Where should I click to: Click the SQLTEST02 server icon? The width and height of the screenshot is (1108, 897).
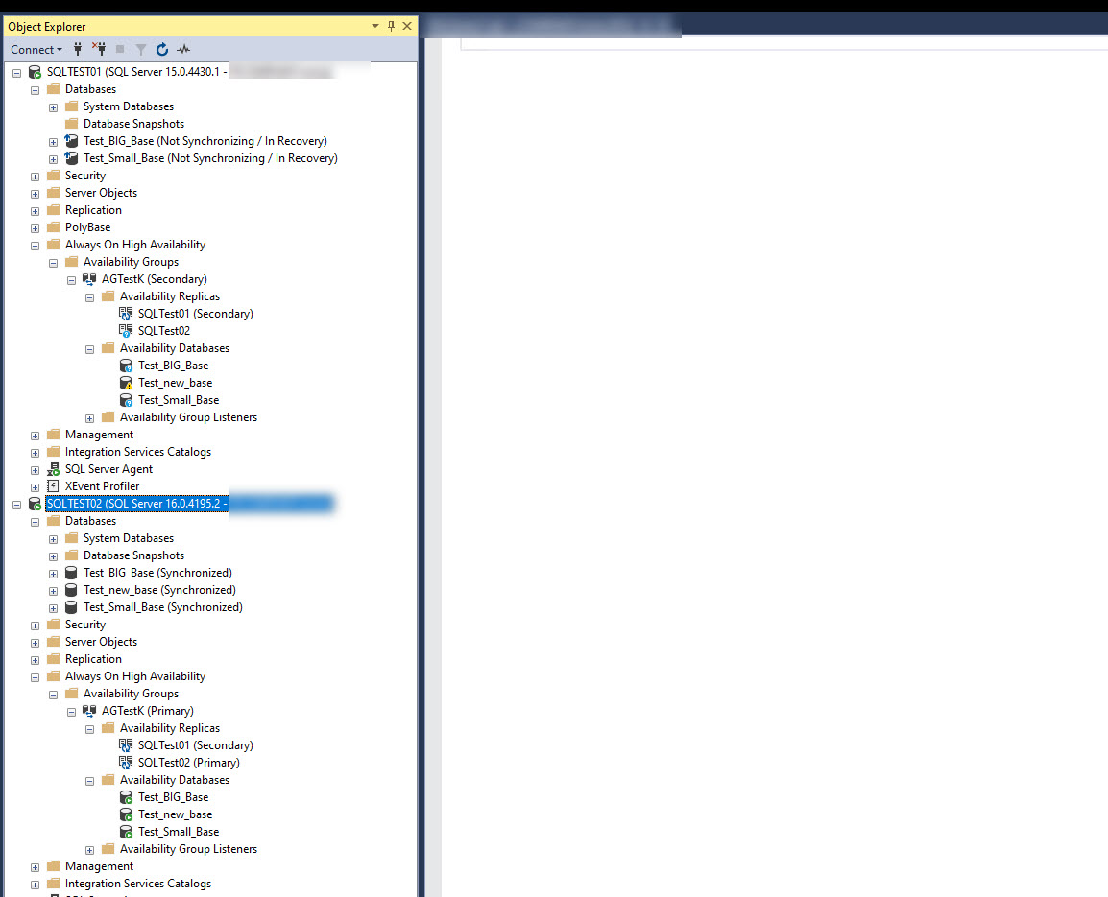point(35,504)
